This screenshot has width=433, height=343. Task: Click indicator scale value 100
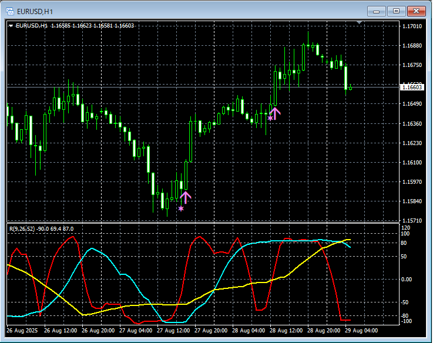(x=405, y=234)
